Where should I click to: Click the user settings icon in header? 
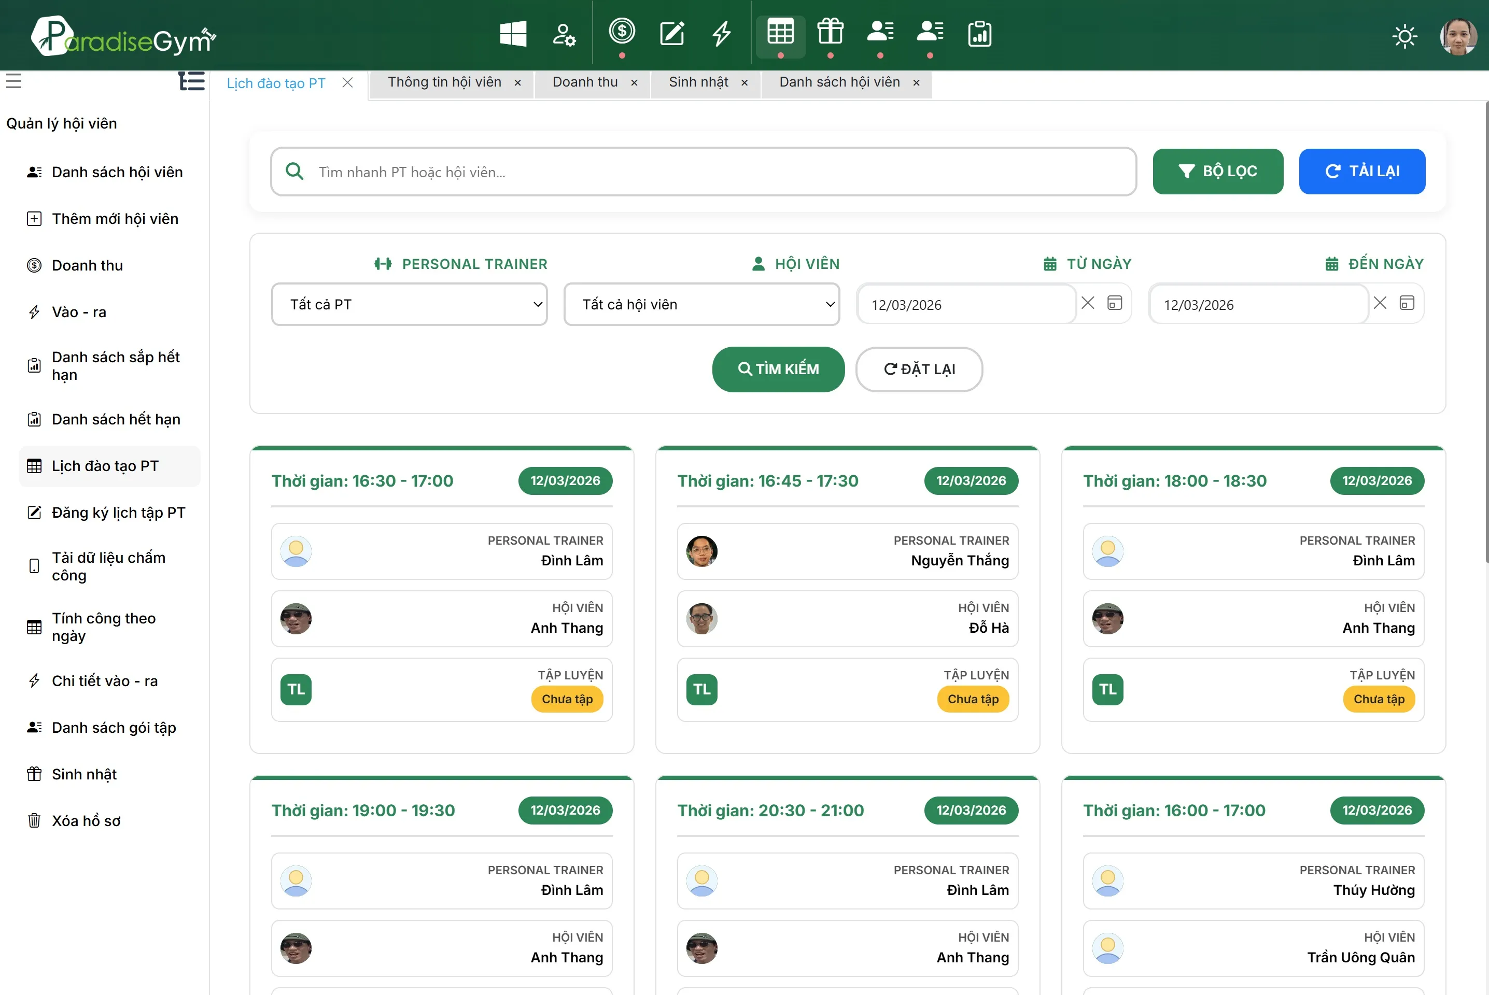pyautogui.click(x=564, y=34)
